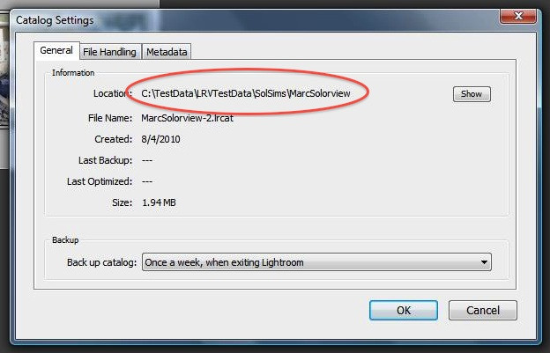Select the General tab

pyautogui.click(x=56, y=50)
